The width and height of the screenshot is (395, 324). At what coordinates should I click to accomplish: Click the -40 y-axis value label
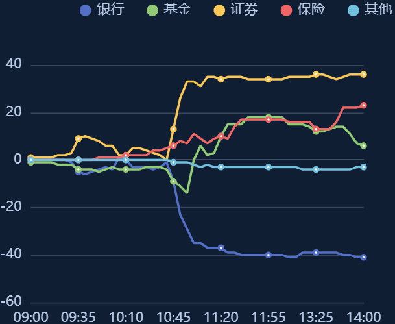[11, 254]
